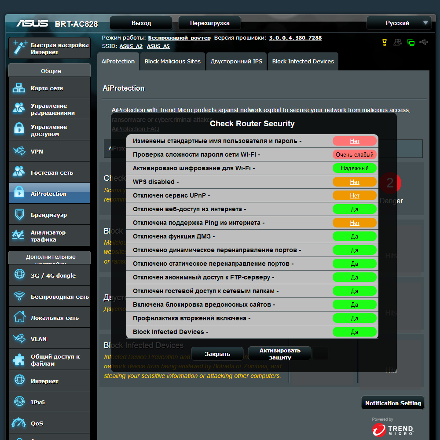This screenshot has width=440, height=440.
Task: Click Интернет globe icon
Action: point(19,380)
